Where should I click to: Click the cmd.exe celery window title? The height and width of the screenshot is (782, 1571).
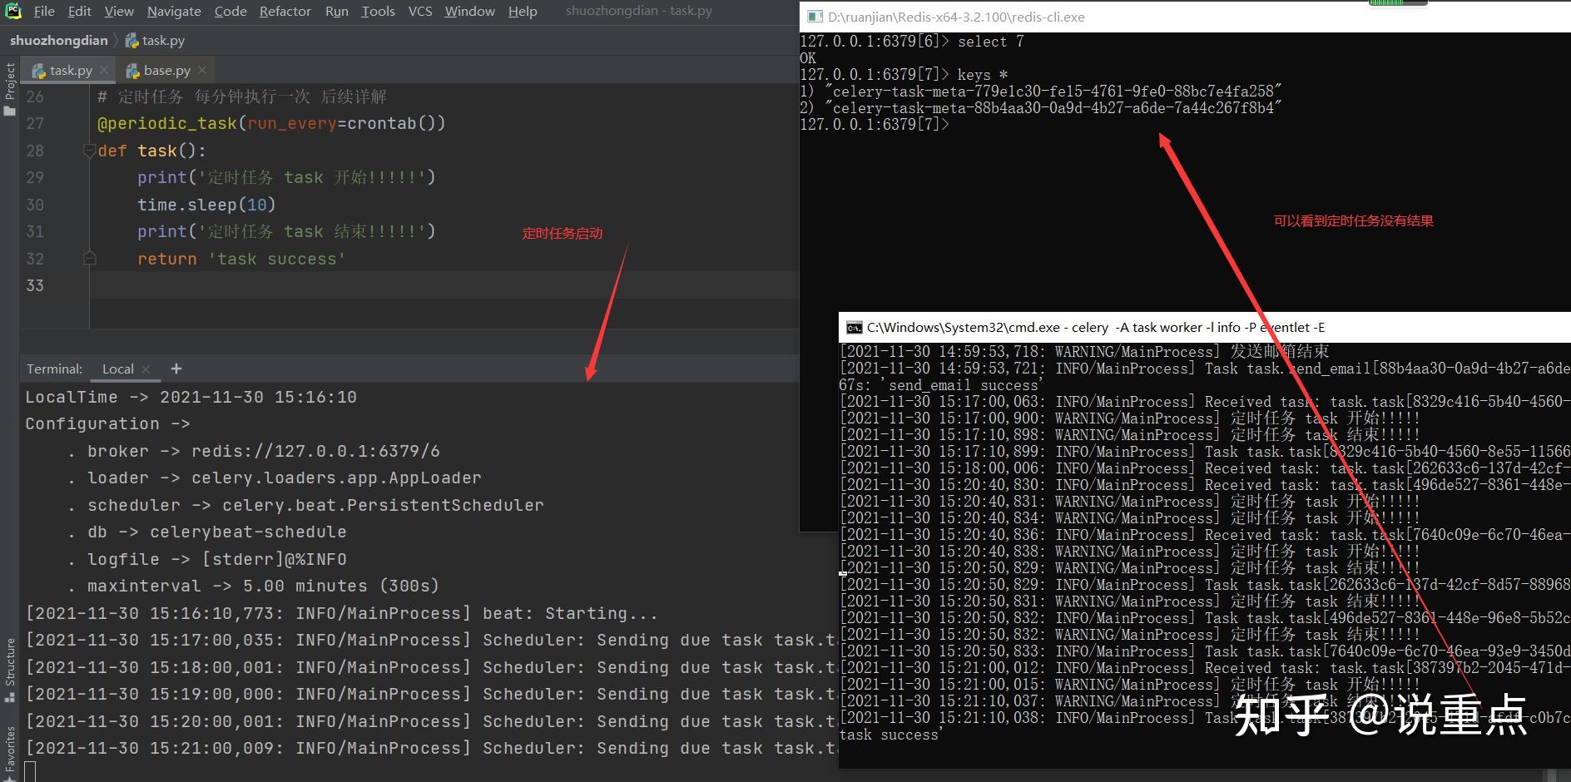click(1096, 327)
